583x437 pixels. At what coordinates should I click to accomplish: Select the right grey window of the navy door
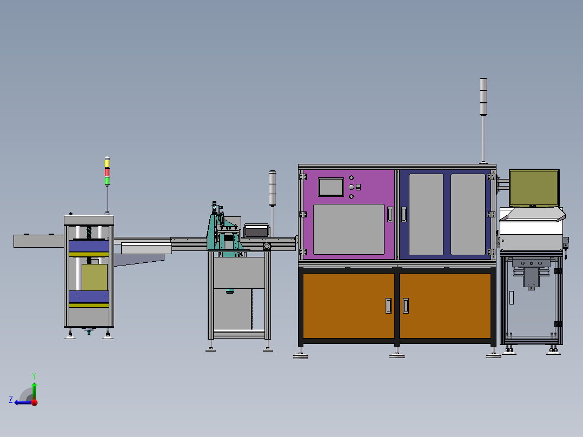click(x=468, y=214)
